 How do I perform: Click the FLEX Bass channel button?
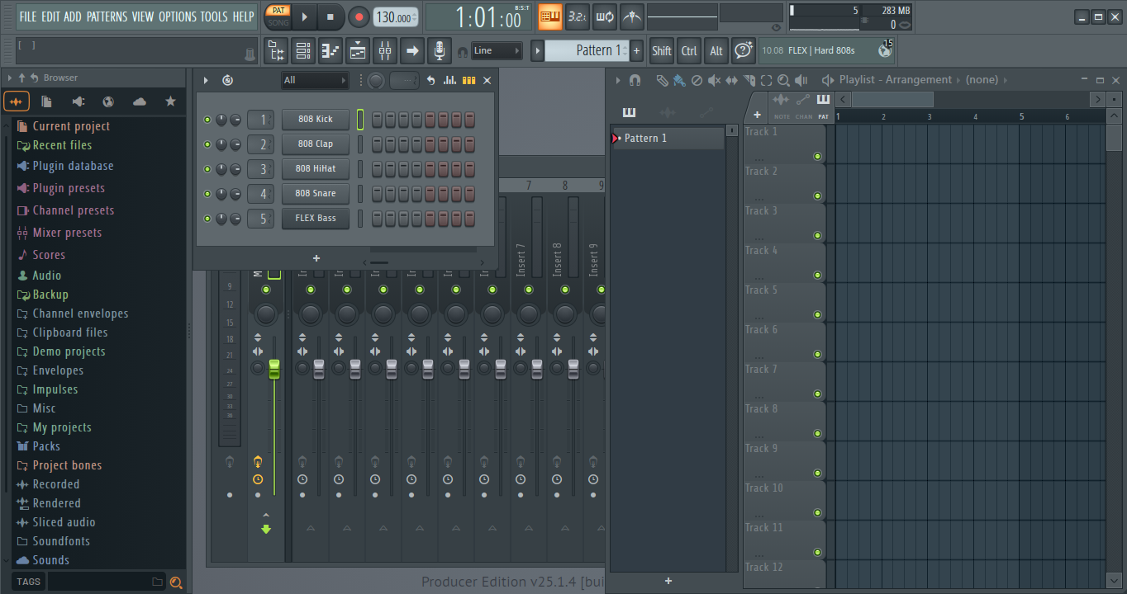(316, 219)
